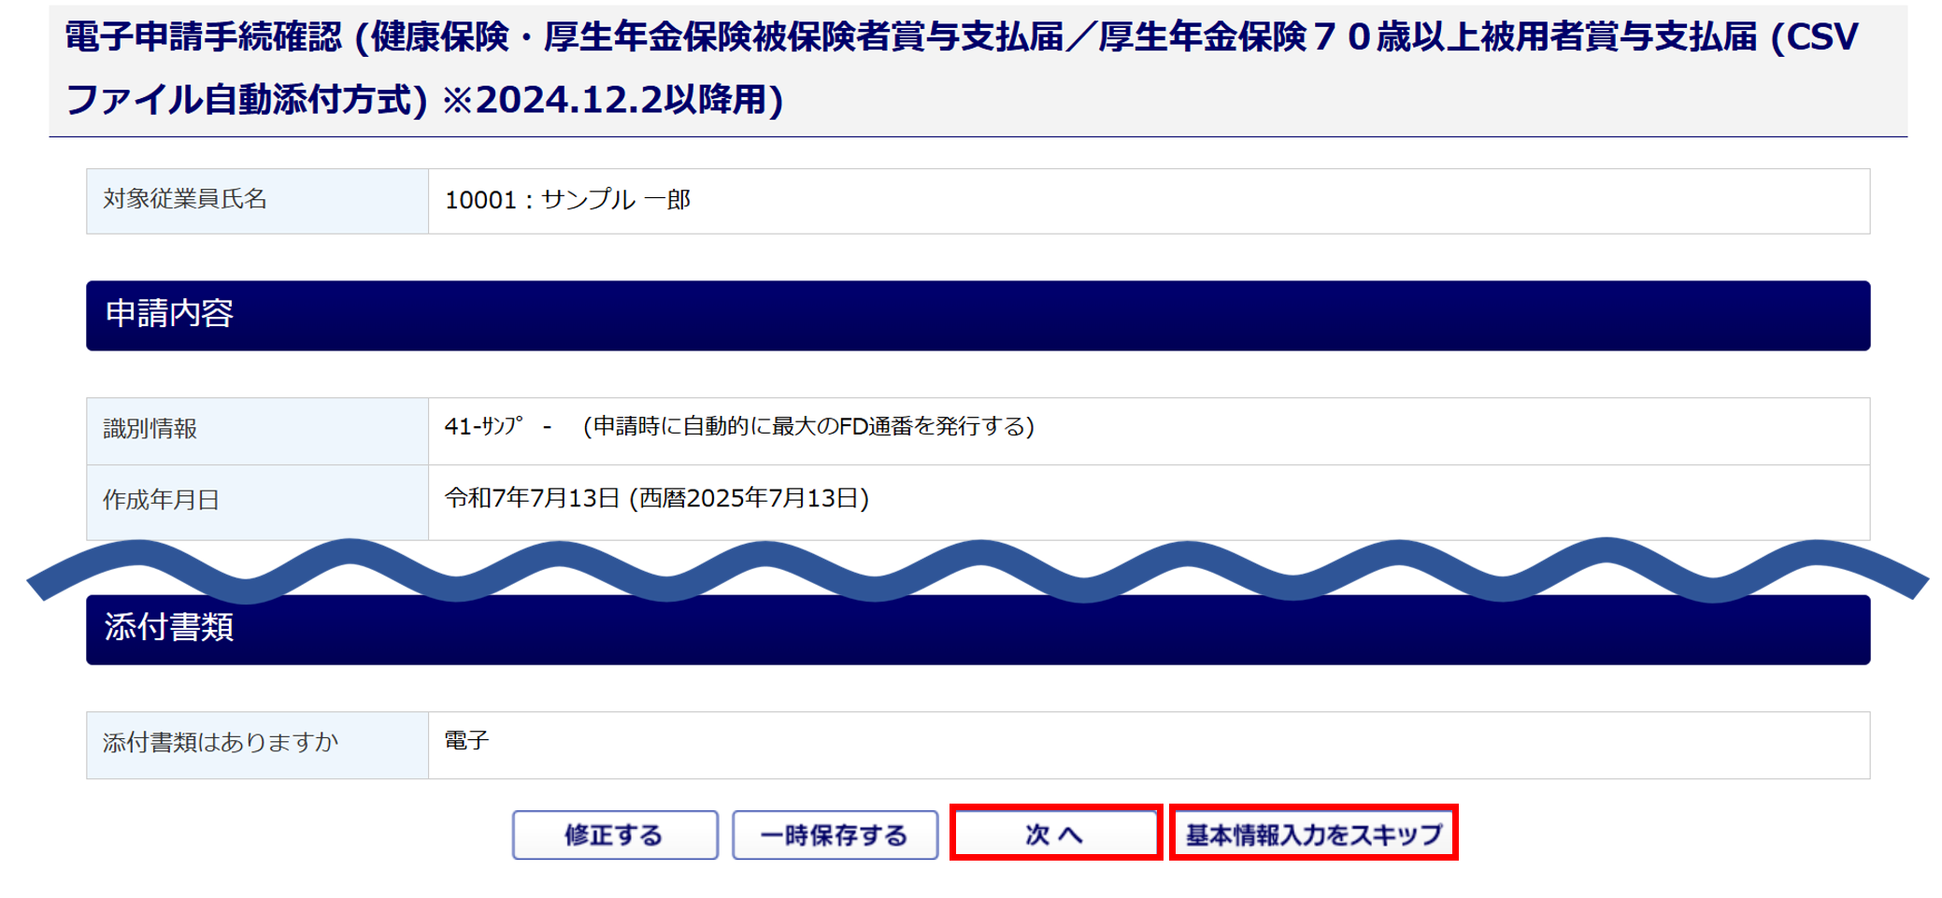The height and width of the screenshot is (898, 1942).
Task: Select the date 令和7年7月13日 value
Action: tap(656, 498)
